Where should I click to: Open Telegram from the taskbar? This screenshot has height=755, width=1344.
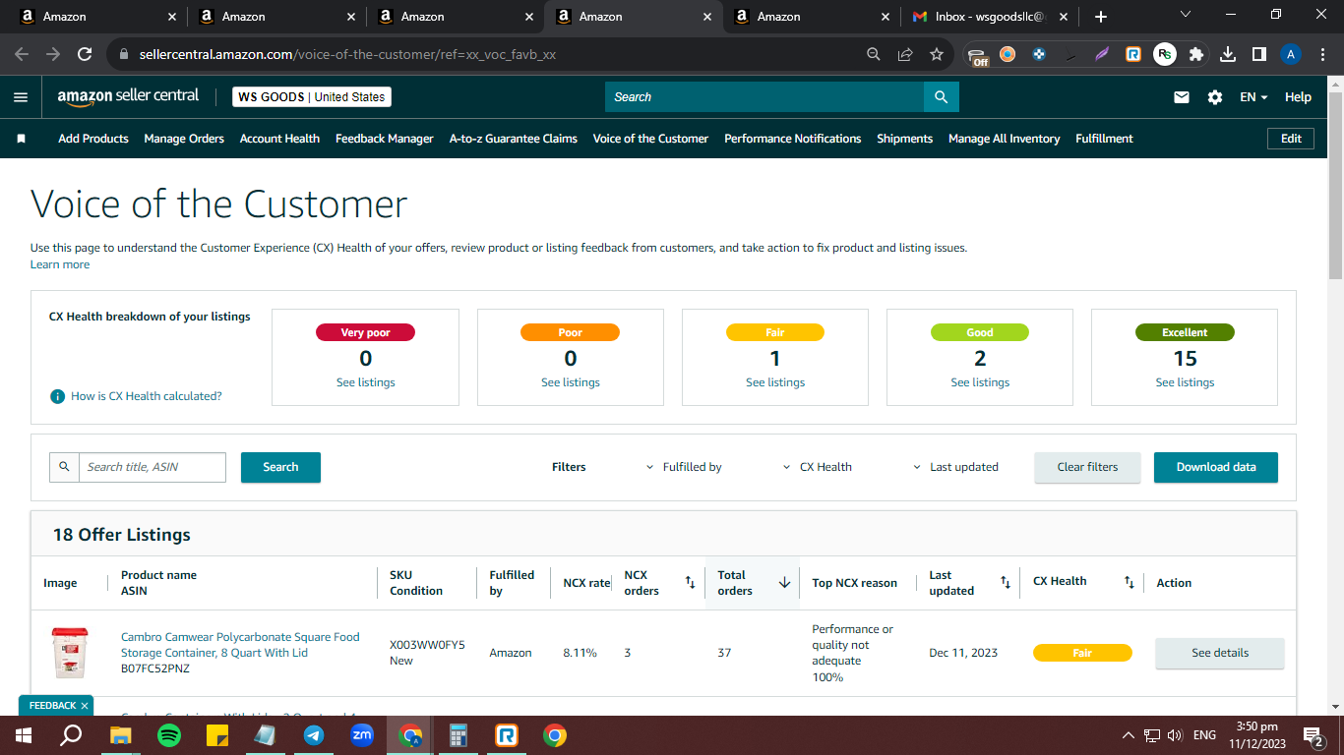[314, 735]
